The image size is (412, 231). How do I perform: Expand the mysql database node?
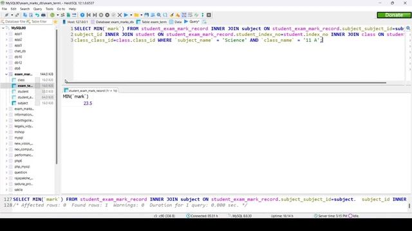click(x=6, y=138)
